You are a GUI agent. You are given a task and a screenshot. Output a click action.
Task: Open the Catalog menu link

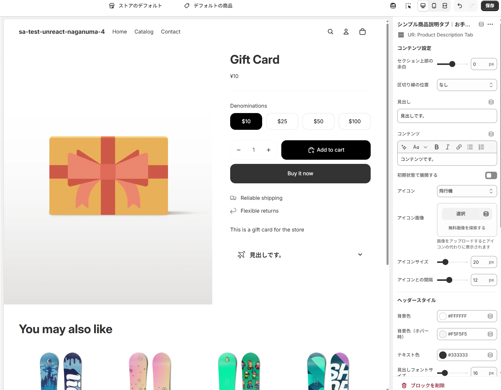click(x=144, y=32)
